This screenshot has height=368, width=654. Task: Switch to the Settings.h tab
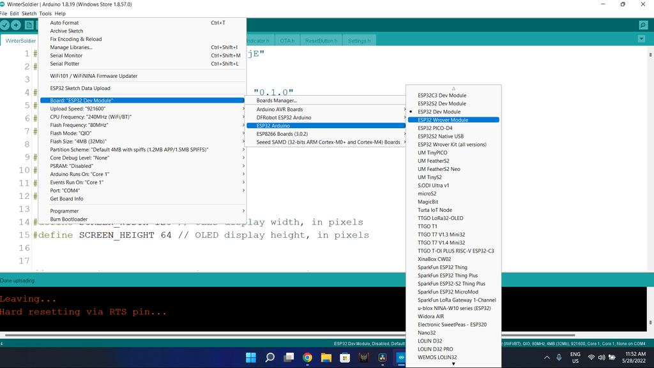coord(359,41)
